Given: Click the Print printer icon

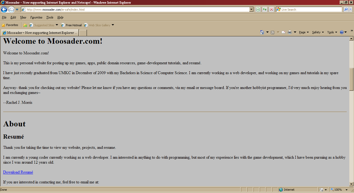Looking at the screenshot, I should click(x=289, y=32).
